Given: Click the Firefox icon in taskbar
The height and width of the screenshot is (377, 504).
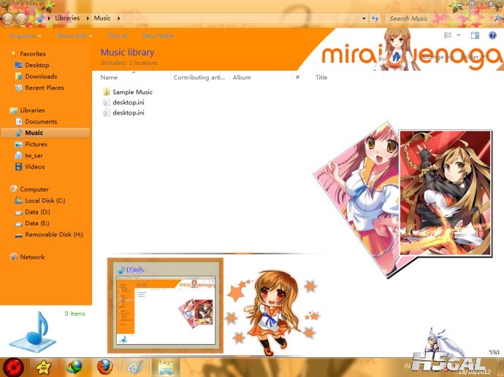Looking at the screenshot, I should click(x=104, y=366).
